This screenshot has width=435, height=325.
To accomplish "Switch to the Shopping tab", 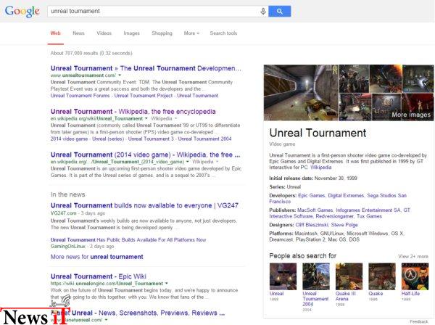I will [162, 33].
